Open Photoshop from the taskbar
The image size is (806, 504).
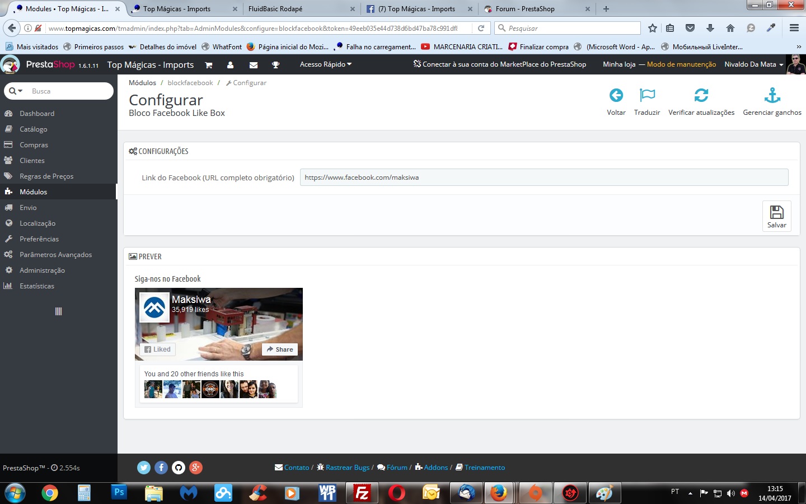pyautogui.click(x=119, y=493)
